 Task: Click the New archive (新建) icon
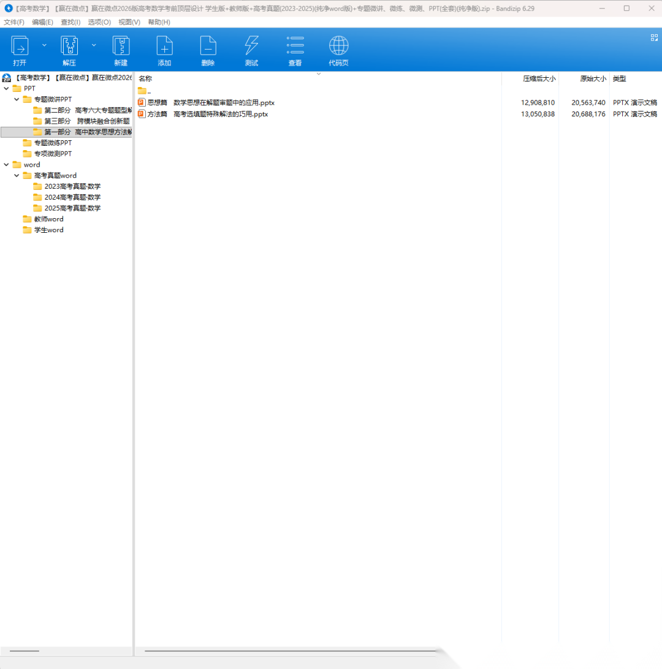pos(121,47)
